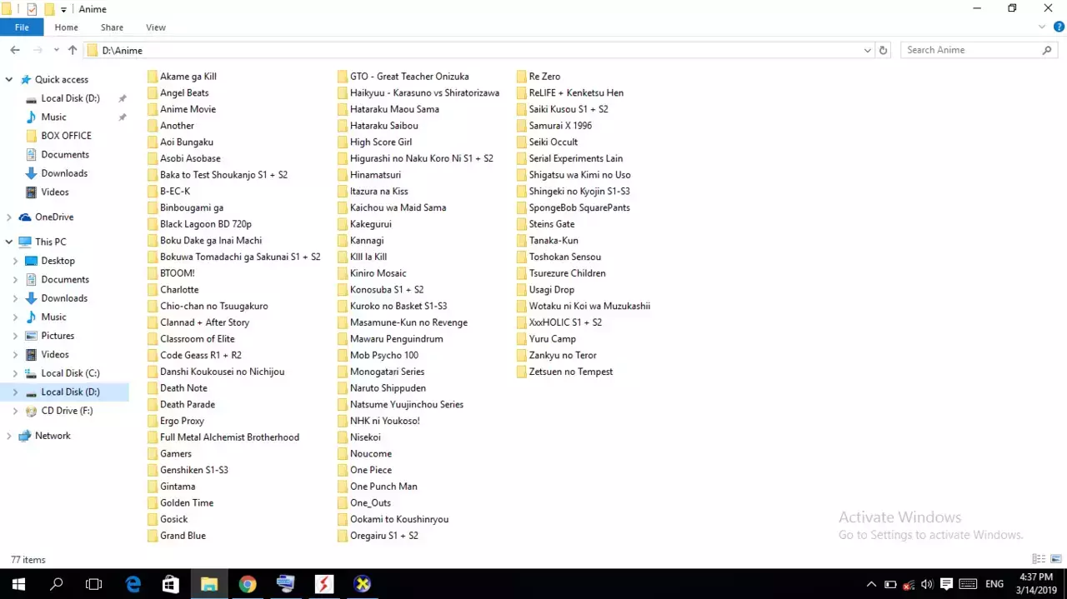This screenshot has width=1067, height=599.
Task: Open taskbar search magnifier
Action: 57,584
